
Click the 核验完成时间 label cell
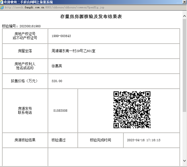(100, 140)
